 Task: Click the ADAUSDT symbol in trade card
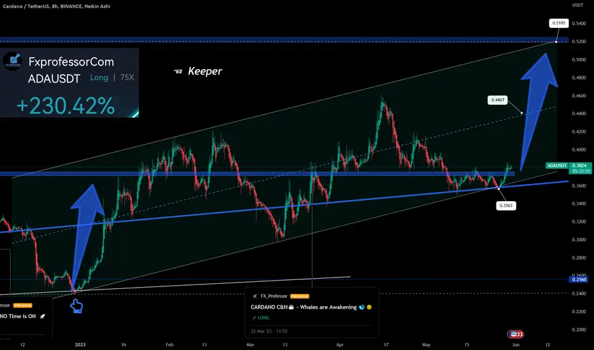pyautogui.click(x=54, y=79)
